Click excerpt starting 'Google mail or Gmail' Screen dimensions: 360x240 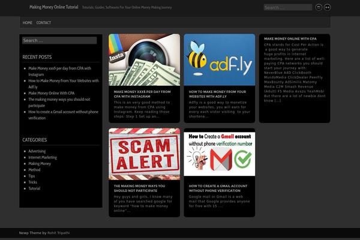point(219,202)
